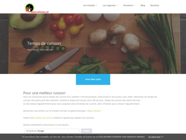Focus the Google custom search field
This screenshot has width=186, height=140.
coord(52,131)
